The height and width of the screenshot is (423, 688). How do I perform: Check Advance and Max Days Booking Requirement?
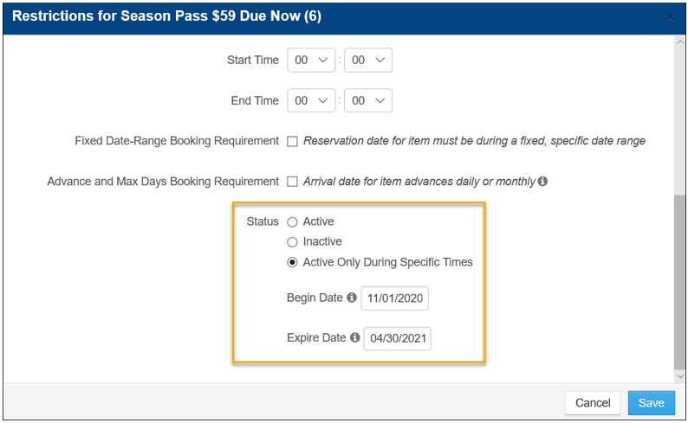pyautogui.click(x=292, y=182)
